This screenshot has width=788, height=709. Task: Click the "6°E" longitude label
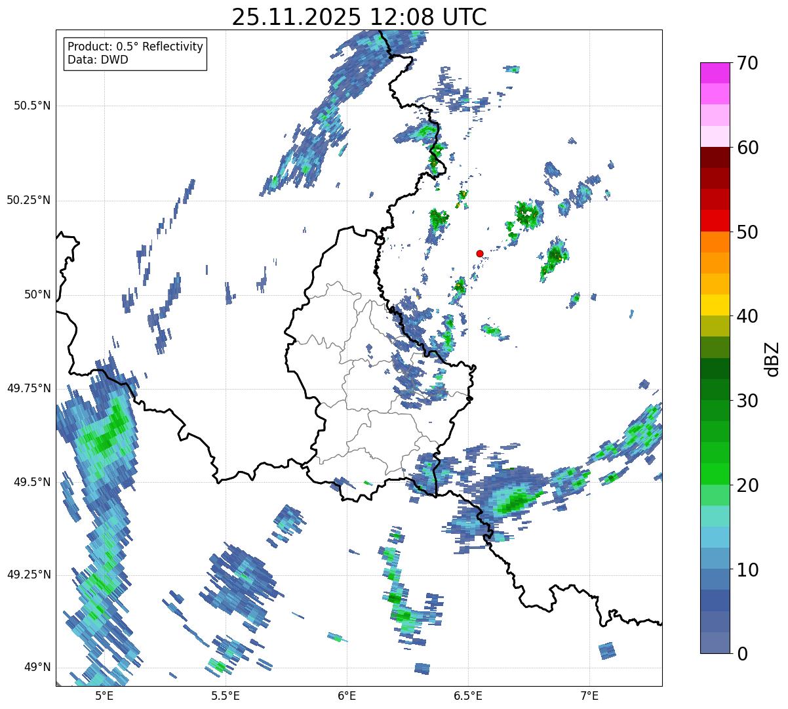347,696
